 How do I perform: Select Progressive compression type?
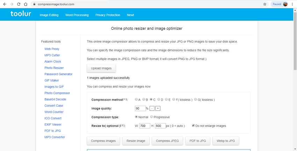[x=151, y=117]
